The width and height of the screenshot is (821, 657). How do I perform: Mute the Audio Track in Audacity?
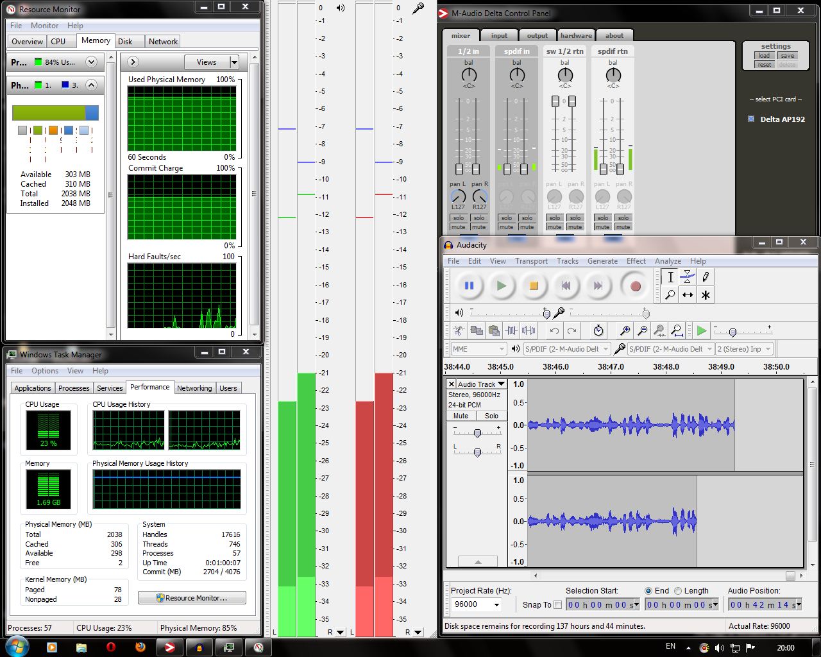461,416
